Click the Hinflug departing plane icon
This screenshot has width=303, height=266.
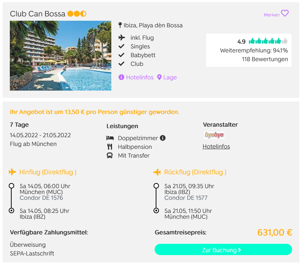(12, 172)
